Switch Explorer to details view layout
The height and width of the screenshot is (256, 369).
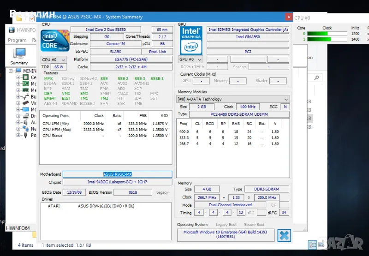point(312,244)
